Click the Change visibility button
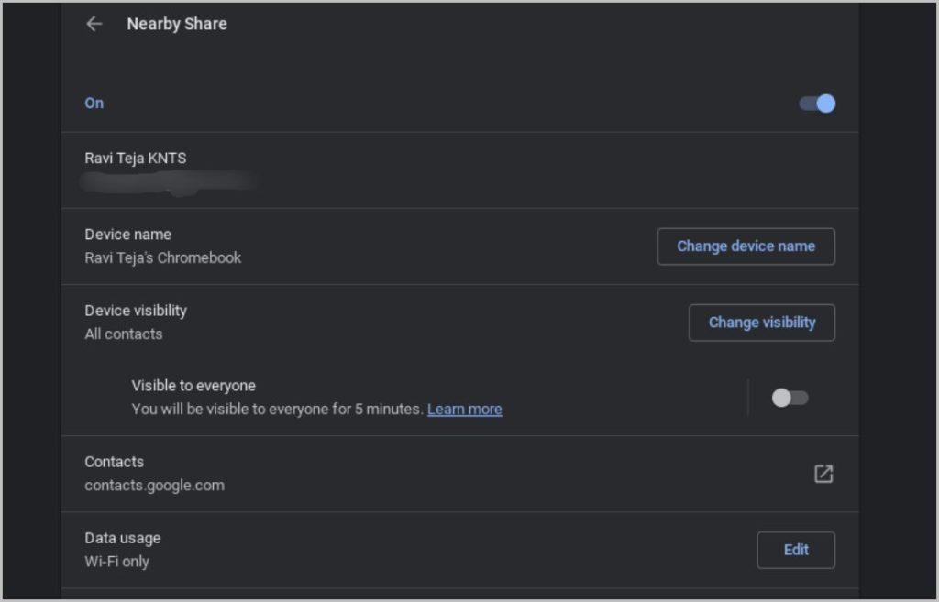Image resolution: width=939 pixels, height=602 pixels. [x=762, y=323]
